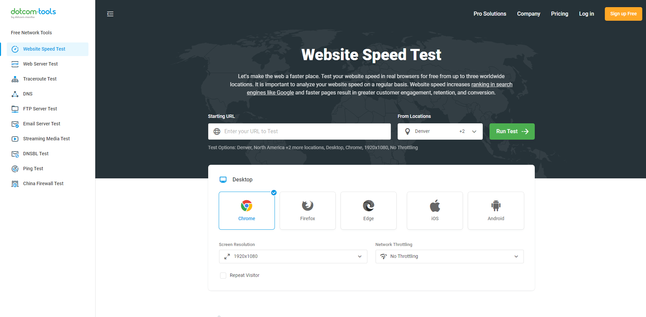Image resolution: width=646 pixels, height=317 pixels.
Task: Open the From Locations Denver dropdown
Action: (440, 131)
